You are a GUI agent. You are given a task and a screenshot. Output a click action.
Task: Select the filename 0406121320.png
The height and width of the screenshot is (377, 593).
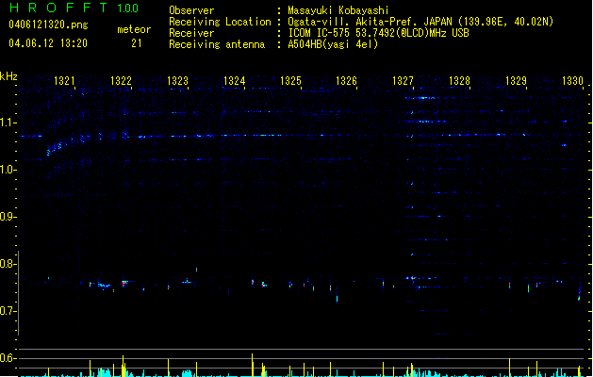point(48,25)
